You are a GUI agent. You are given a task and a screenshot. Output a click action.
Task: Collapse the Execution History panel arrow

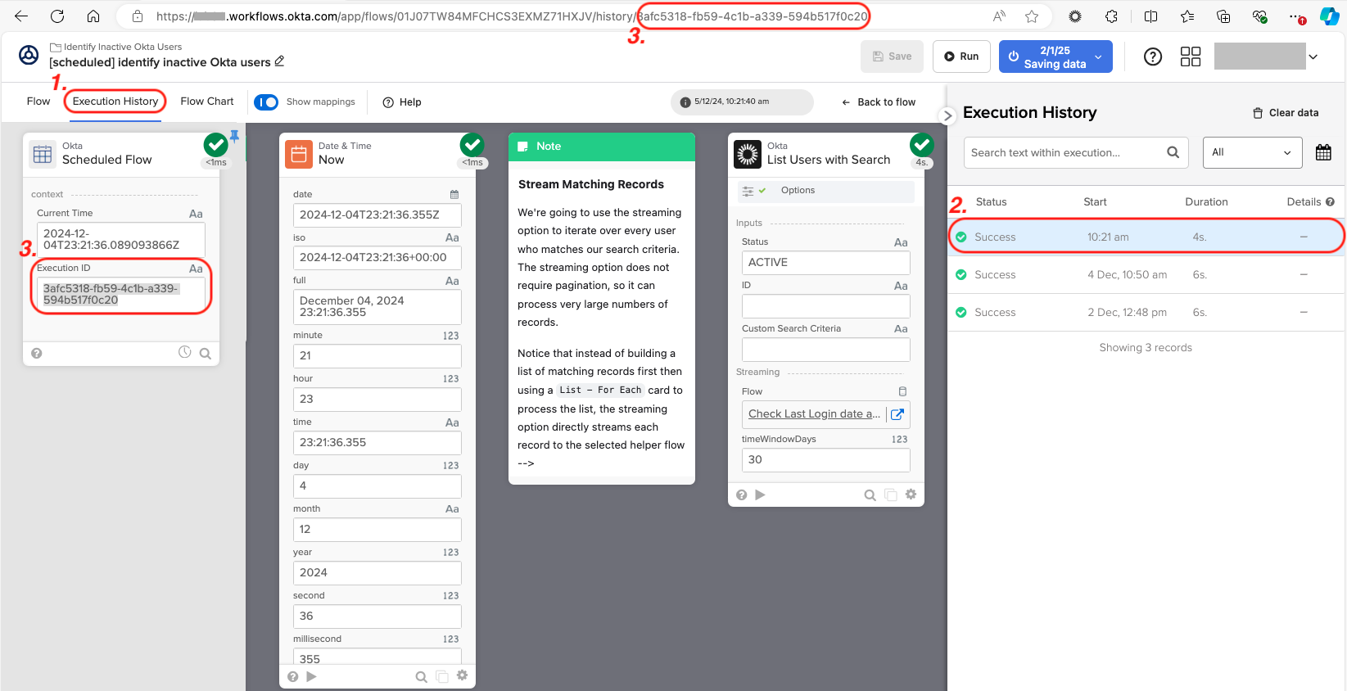947,115
